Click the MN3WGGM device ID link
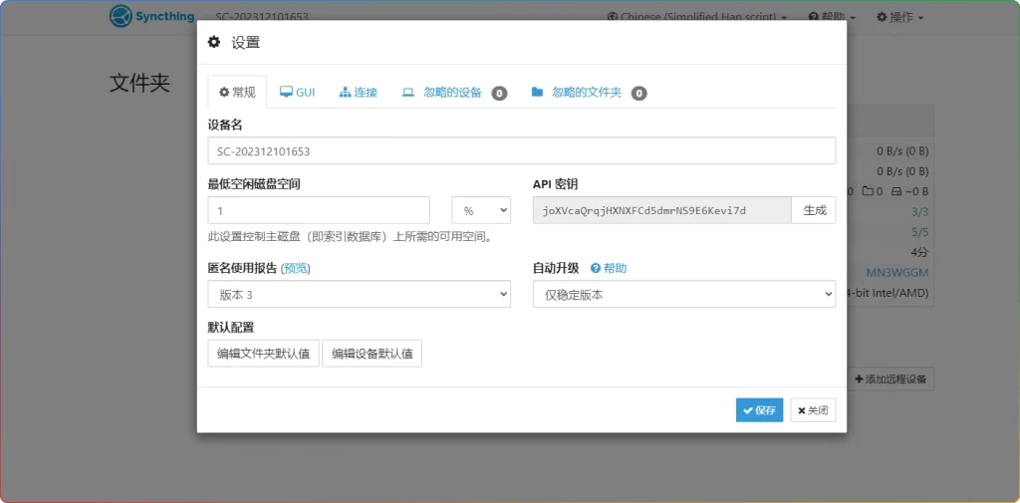 click(x=897, y=272)
